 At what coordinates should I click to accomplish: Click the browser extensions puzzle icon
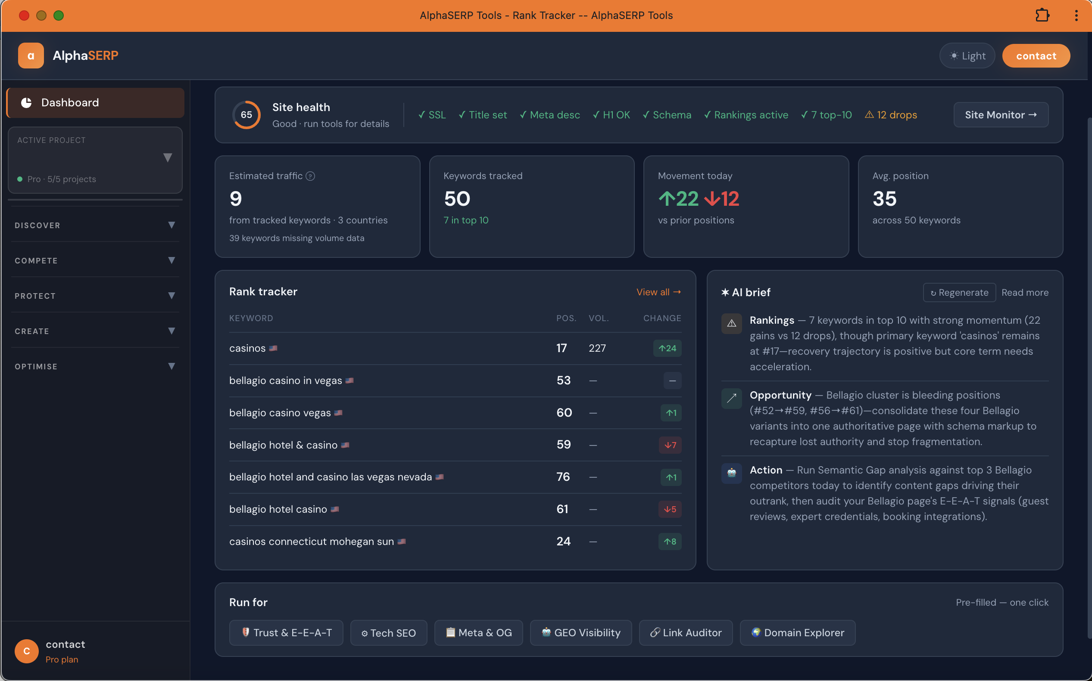1042,15
